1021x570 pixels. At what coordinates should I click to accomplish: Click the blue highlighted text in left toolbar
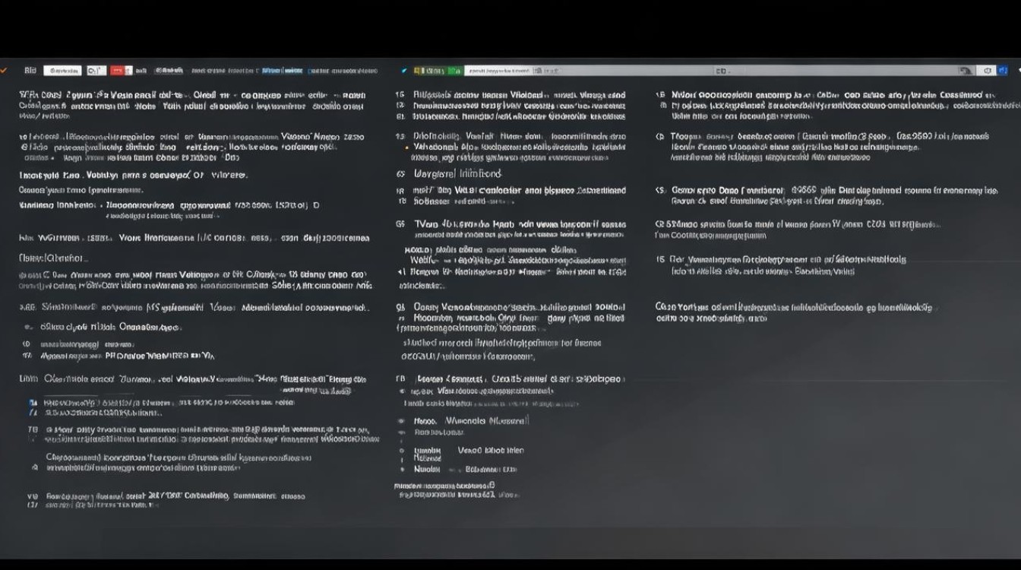(x=282, y=71)
